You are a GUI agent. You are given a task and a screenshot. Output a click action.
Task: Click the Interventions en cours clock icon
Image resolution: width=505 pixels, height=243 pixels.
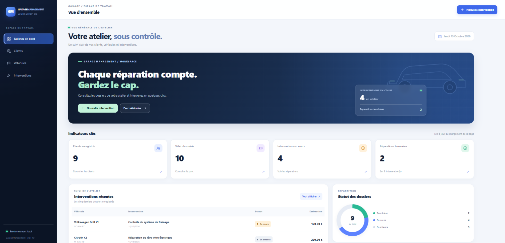[363, 148]
